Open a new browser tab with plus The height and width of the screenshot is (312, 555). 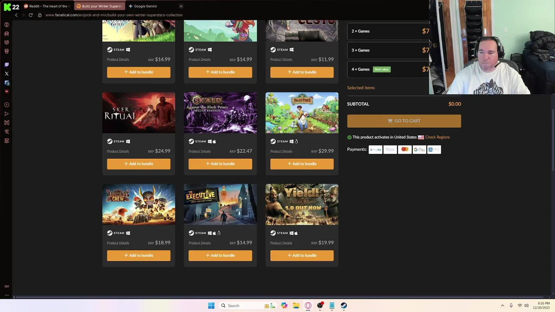181,6
